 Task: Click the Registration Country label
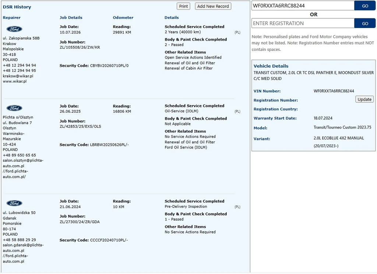275,109
